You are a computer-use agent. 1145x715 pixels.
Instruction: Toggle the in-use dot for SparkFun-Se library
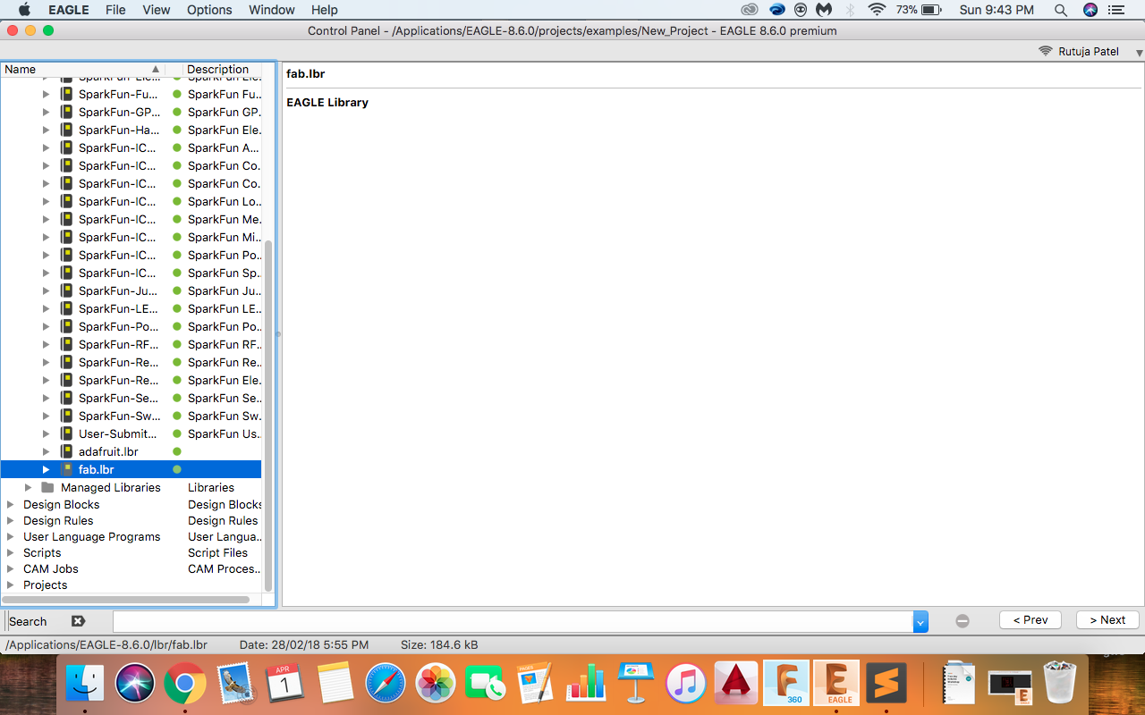coord(177,398)
